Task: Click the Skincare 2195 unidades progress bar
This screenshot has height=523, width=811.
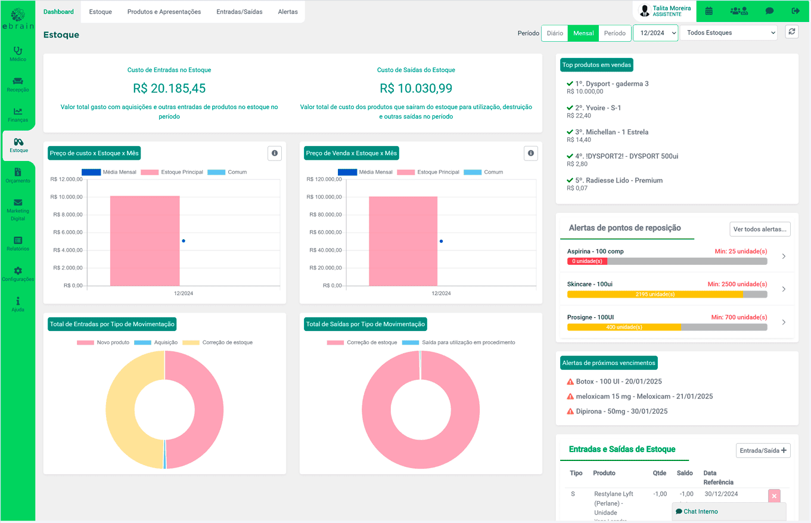Action: pos(655,294)
